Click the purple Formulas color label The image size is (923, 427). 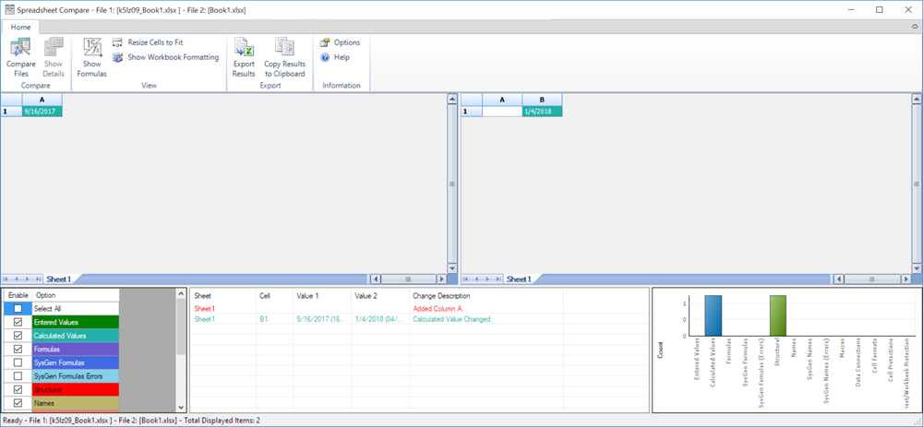(76, 349)
